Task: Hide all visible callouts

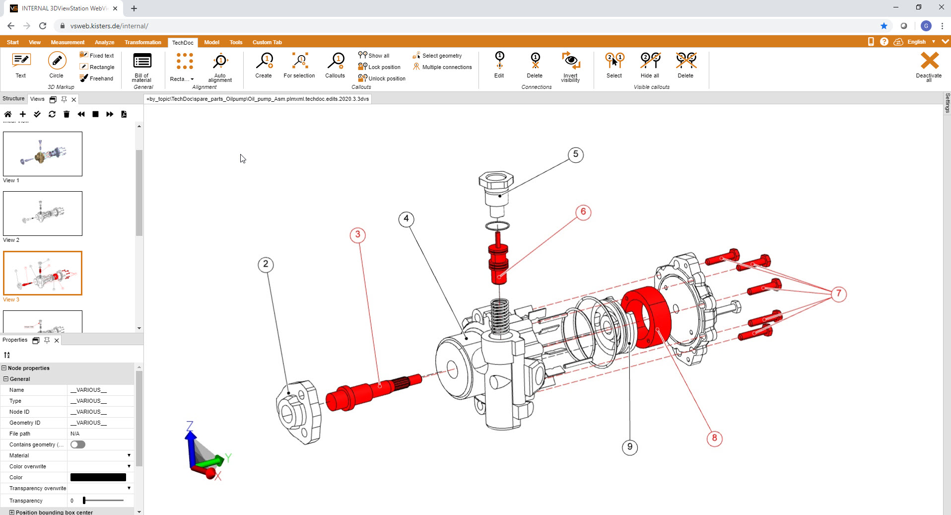Action: click(650, 65)
